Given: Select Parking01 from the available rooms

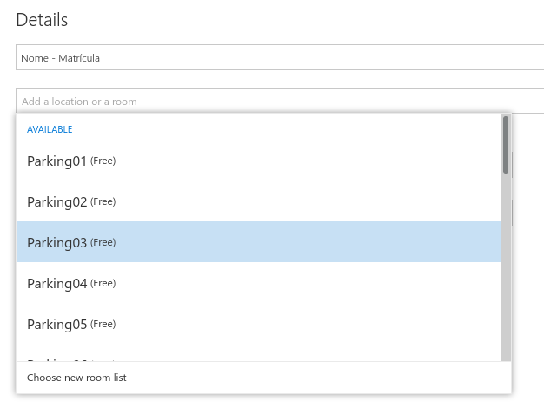Looking at the screenshot, I should (258, 161).
